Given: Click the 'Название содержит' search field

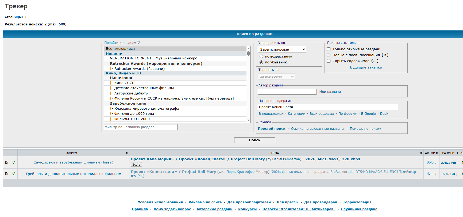Looking at the screenshot, I should [328, 107].
